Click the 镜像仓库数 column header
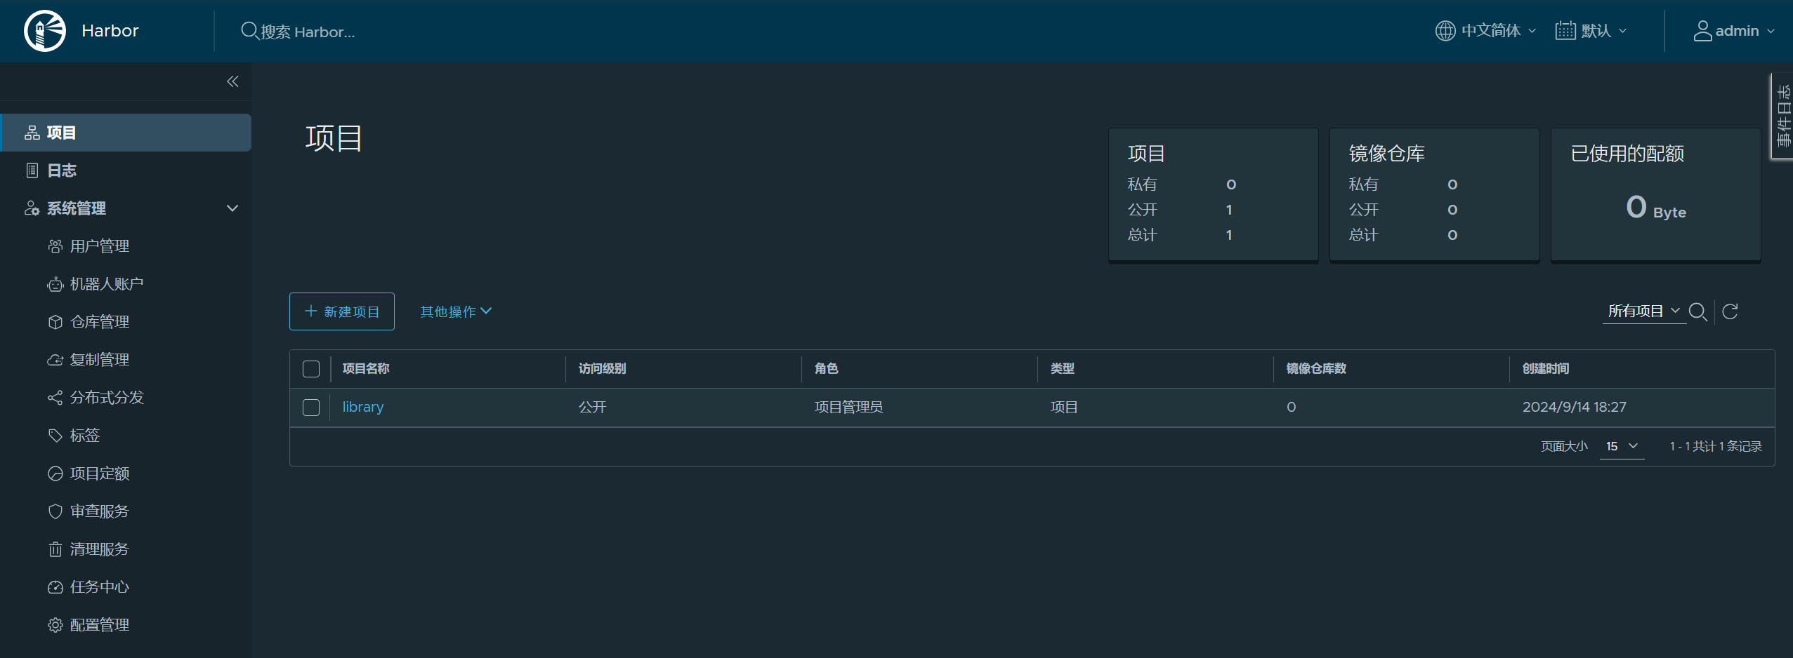This screenshot has width=1793, height=658. 1316,369
